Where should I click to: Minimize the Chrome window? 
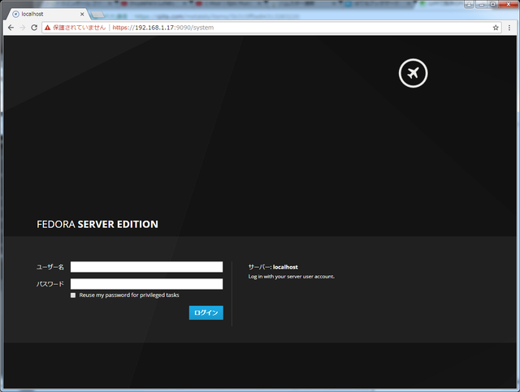pos(482,4)
